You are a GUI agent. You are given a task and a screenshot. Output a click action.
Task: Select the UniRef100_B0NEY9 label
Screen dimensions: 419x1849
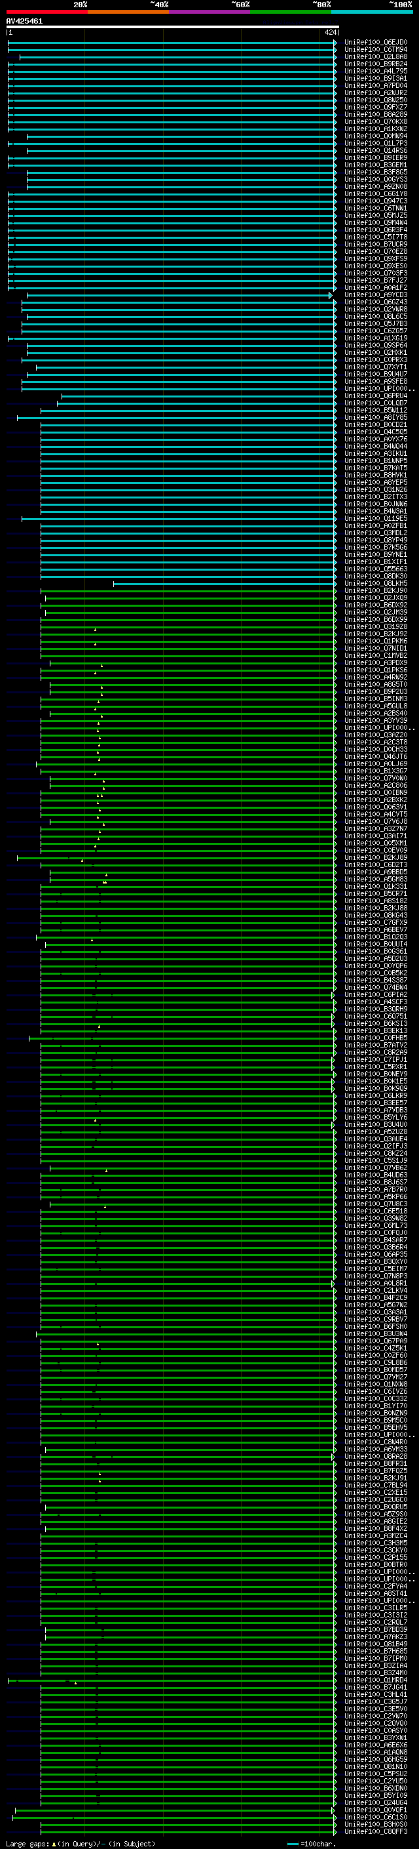pos(376,1074)
